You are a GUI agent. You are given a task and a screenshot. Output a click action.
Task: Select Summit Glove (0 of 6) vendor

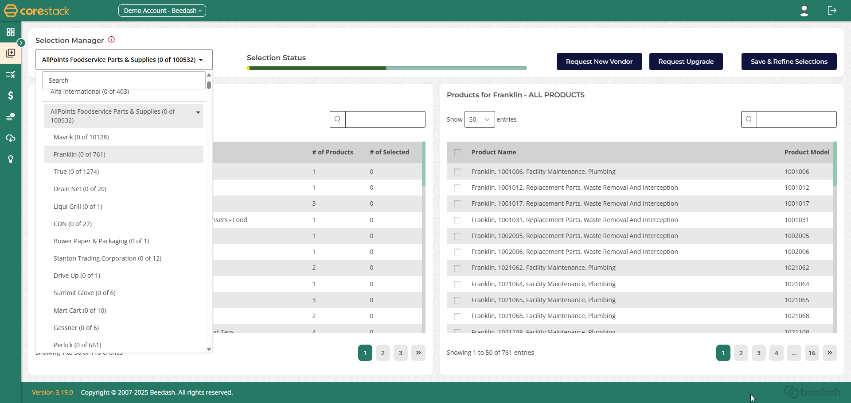(x=124, y=293)
